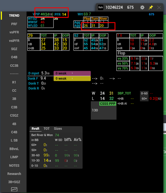Screen dimensions: 166x193
Task: Click the 'vs 70%' flop row label
Action: [x=123, y=68]
